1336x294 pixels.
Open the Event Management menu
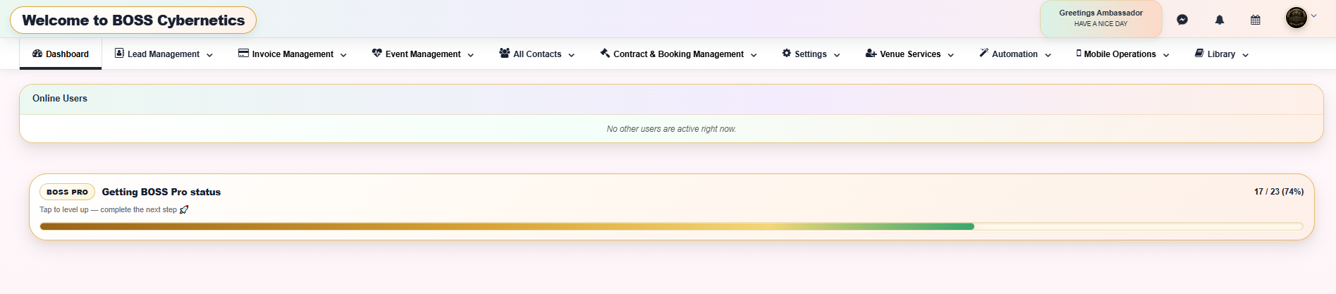(x=423, y=54)
